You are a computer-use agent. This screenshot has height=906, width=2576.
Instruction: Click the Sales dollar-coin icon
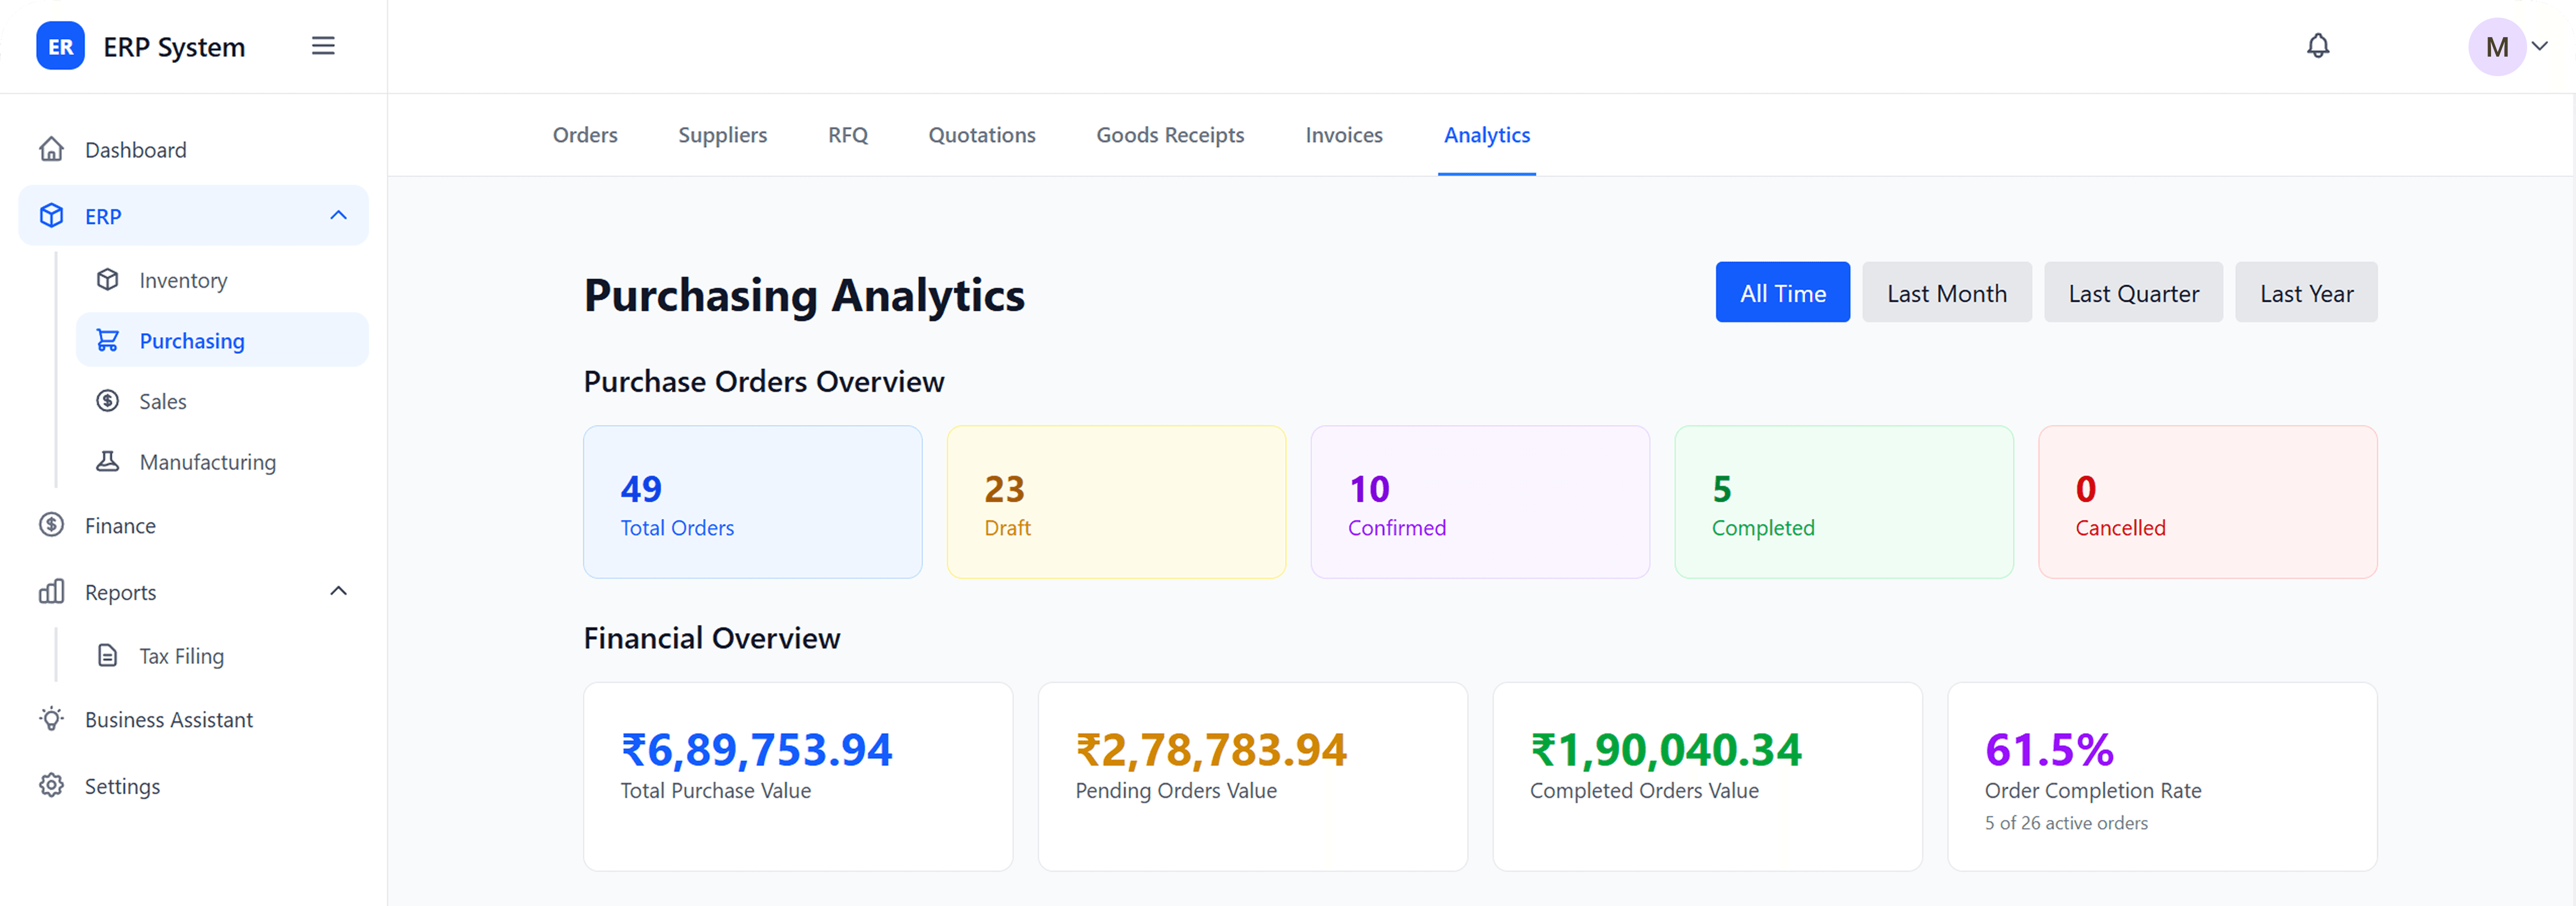108,401
